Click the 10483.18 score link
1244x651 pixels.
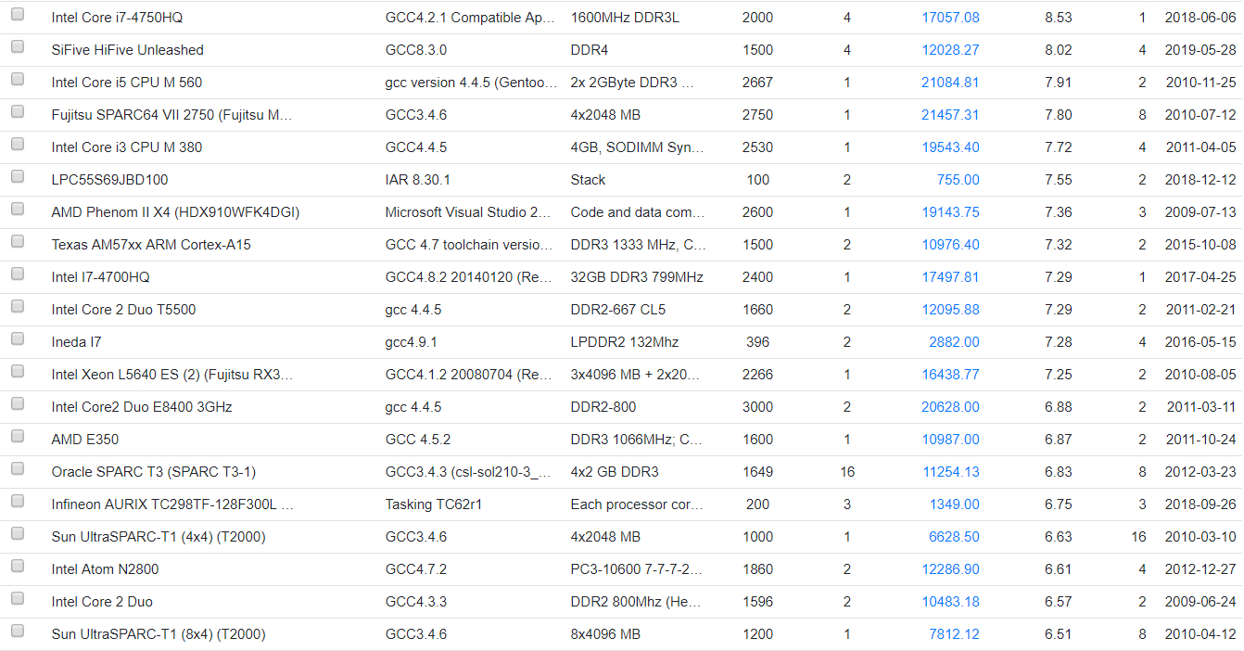click(950, 602)
